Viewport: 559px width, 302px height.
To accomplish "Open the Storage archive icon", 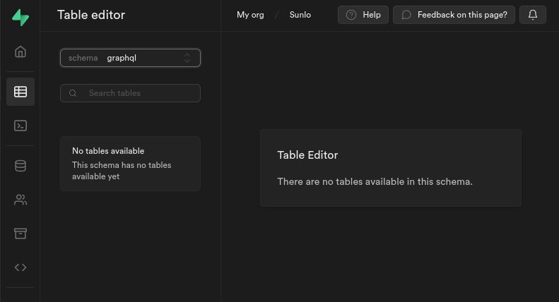I will point(20,234).
